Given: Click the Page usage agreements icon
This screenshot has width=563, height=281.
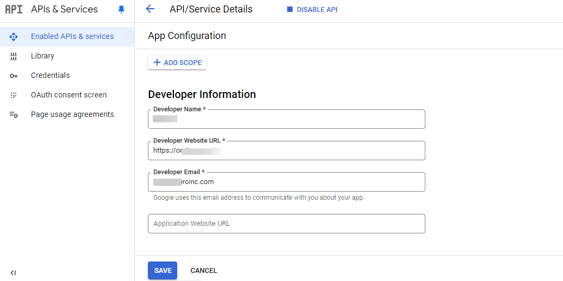Looking at the screenshot, I should pos(14,115).
